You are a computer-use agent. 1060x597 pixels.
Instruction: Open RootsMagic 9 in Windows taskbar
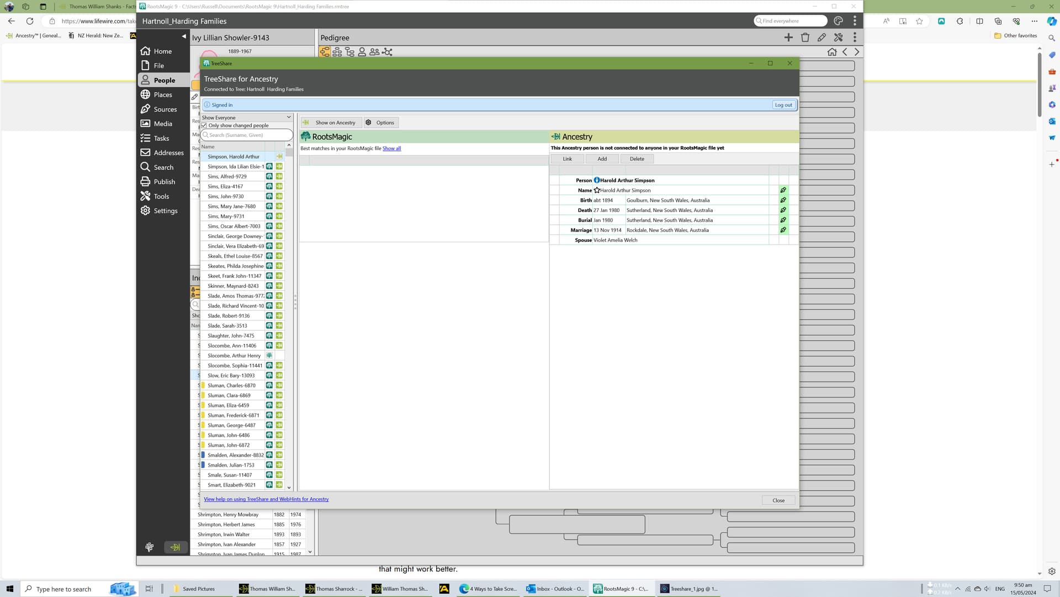click(621, 589)
